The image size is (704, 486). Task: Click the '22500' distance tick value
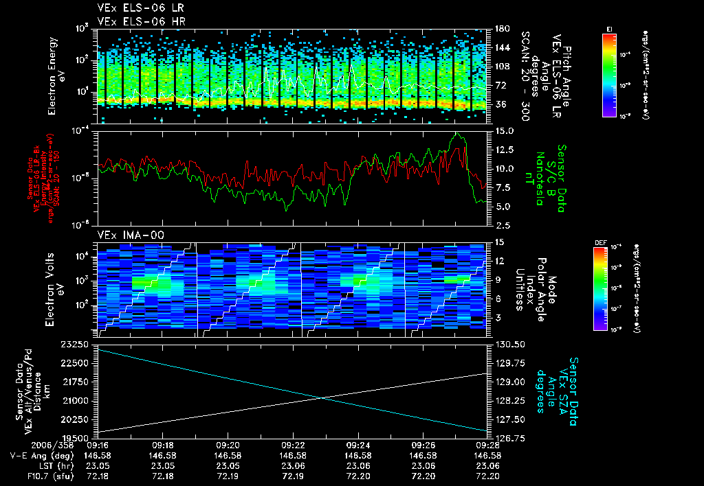click(x=76, y=363)
